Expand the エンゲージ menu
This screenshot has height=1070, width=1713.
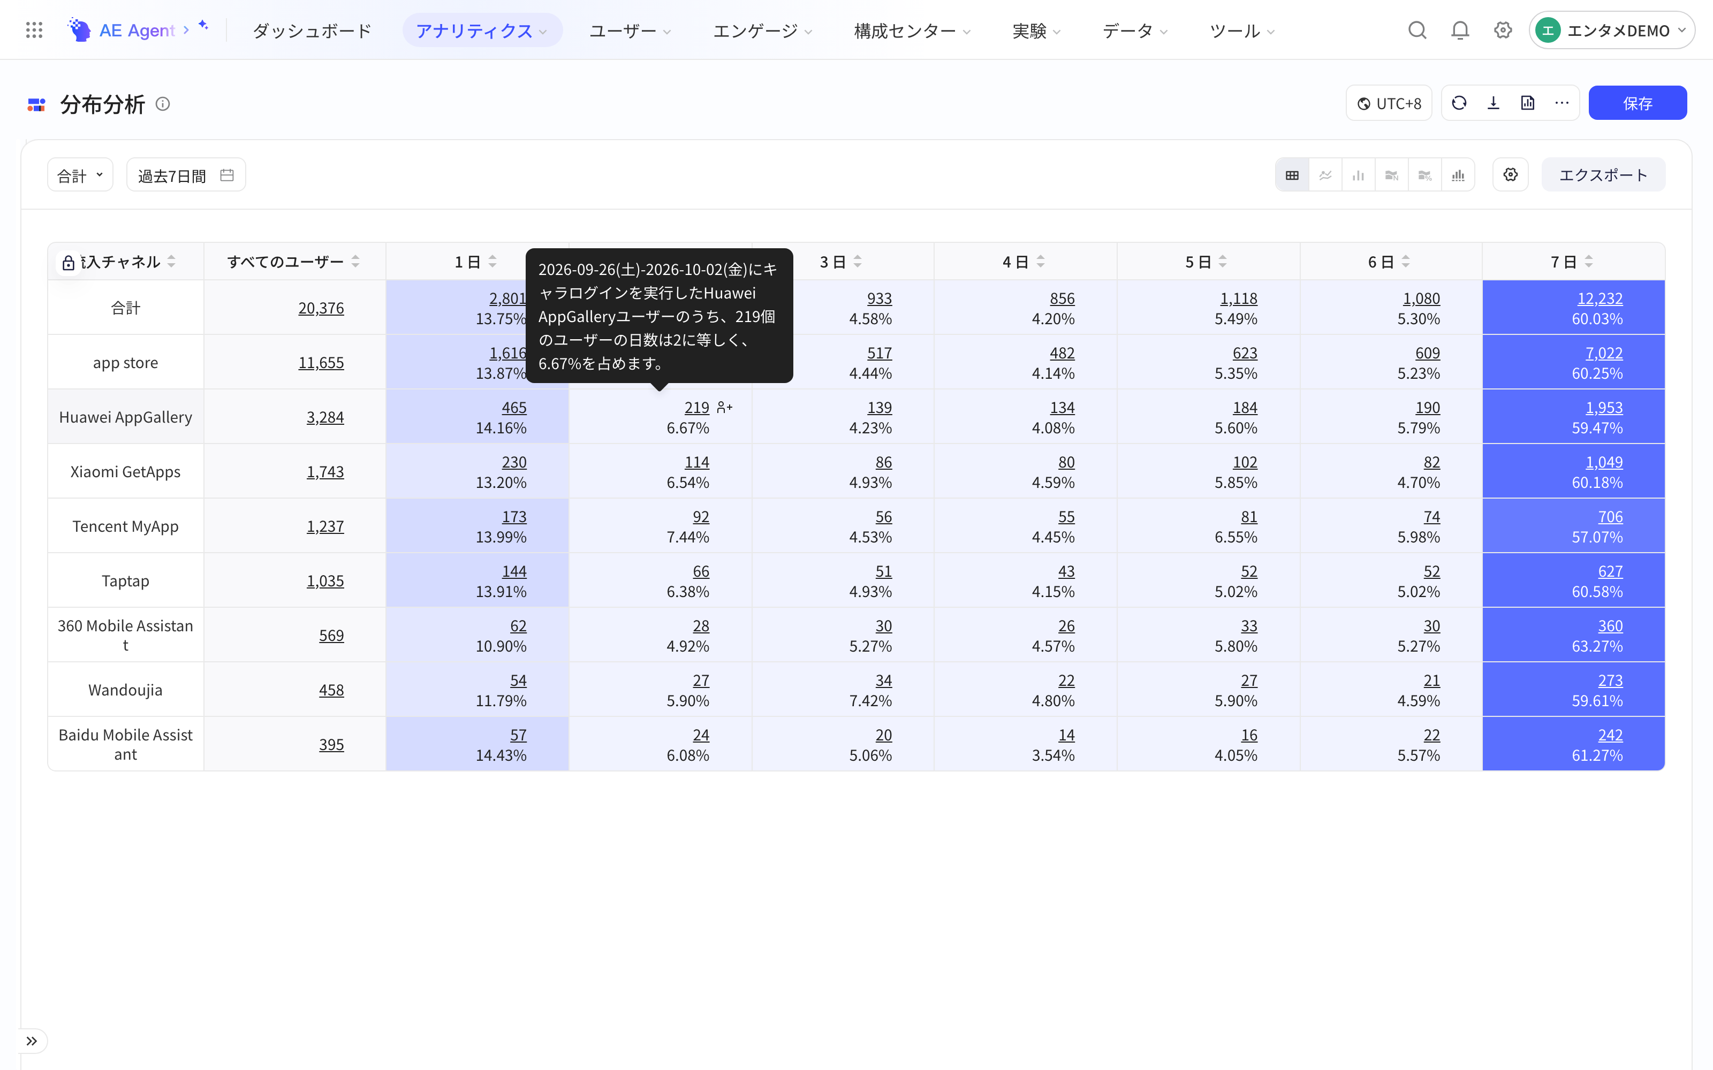pos(762,30)
